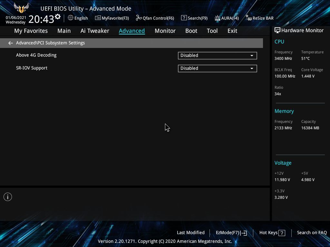Click the memory capacity value 16384 MB
Screen dimensions: 330x247
[x=310, y=128]
